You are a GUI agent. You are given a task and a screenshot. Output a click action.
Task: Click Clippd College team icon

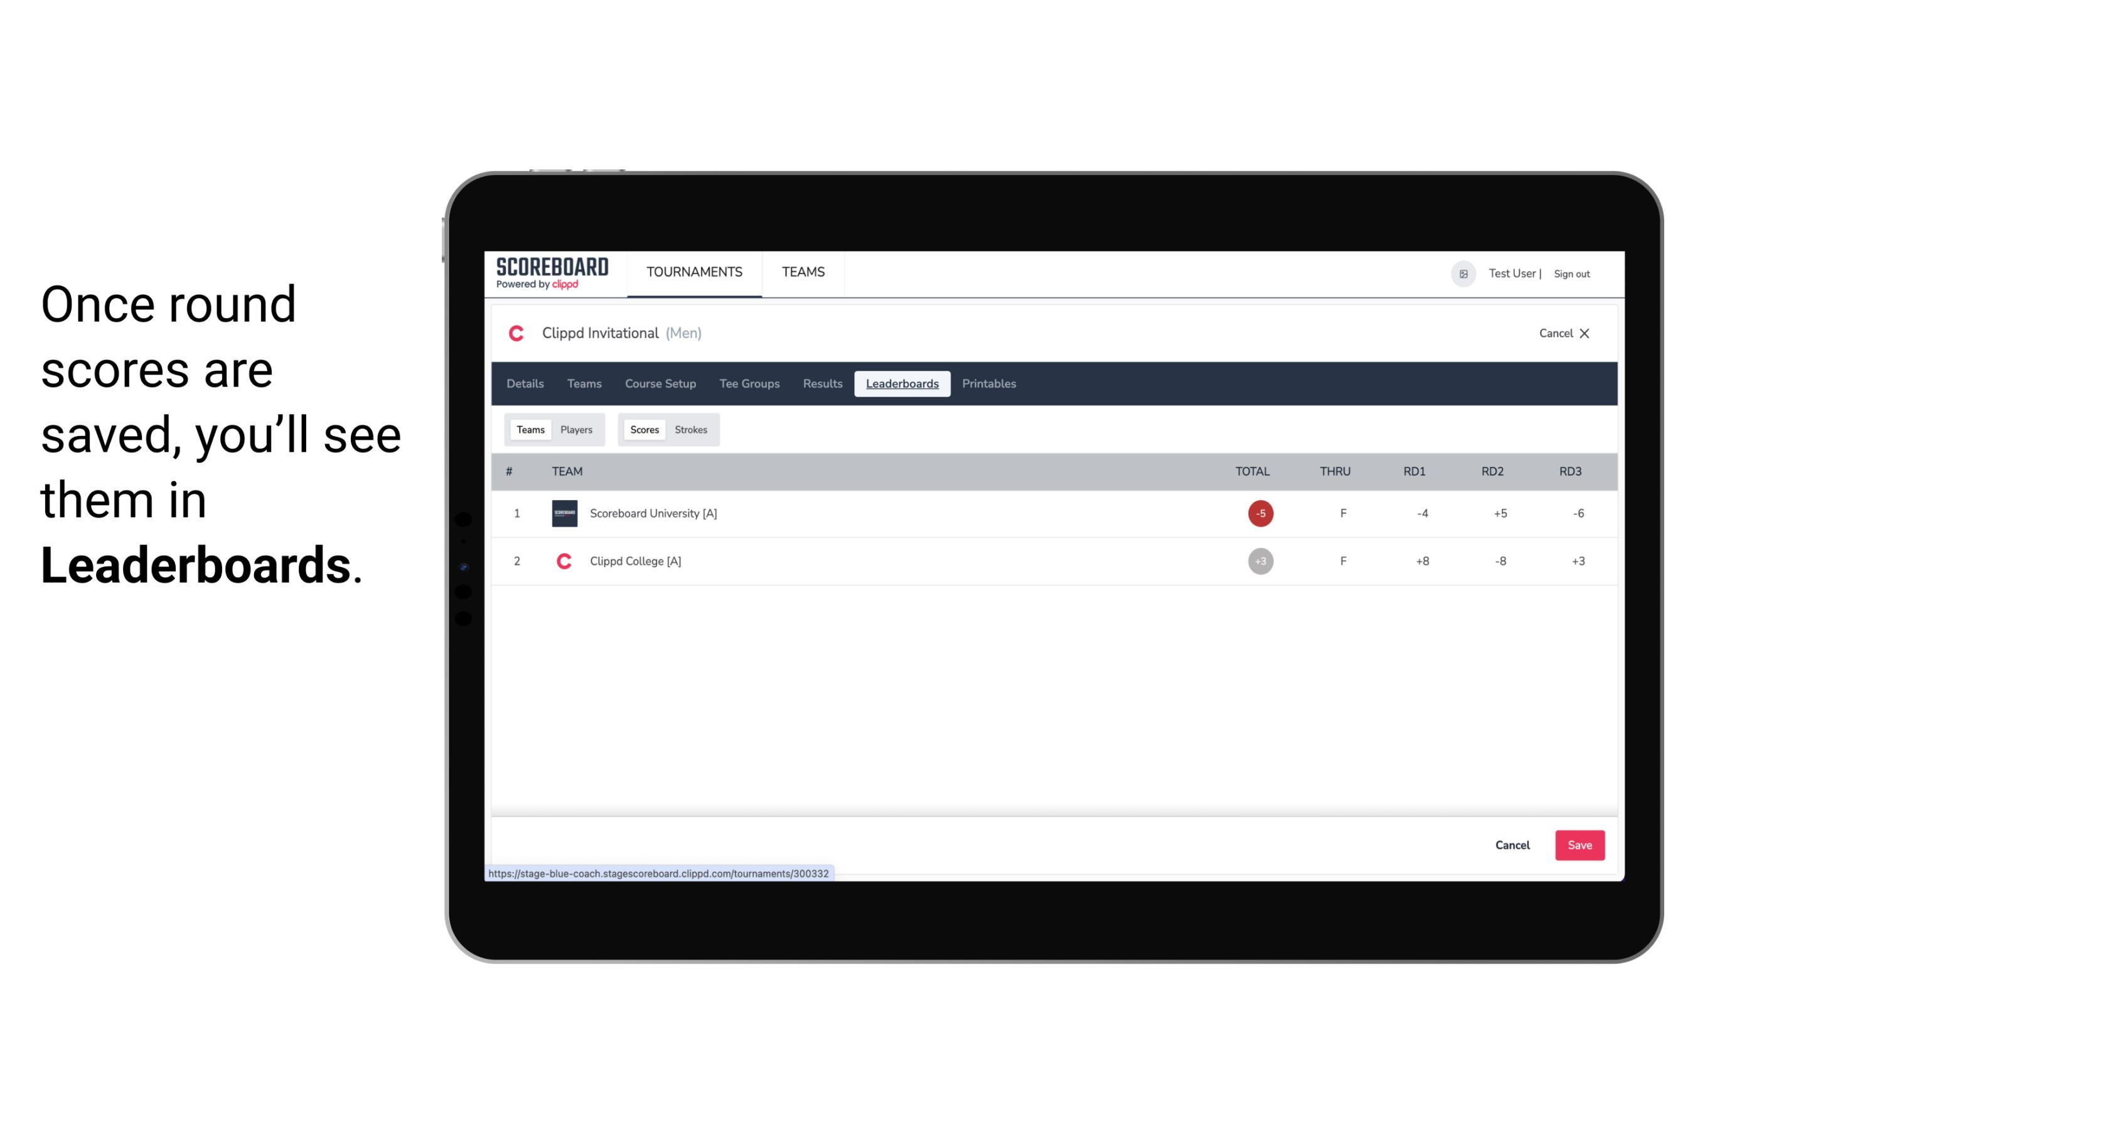562,561
